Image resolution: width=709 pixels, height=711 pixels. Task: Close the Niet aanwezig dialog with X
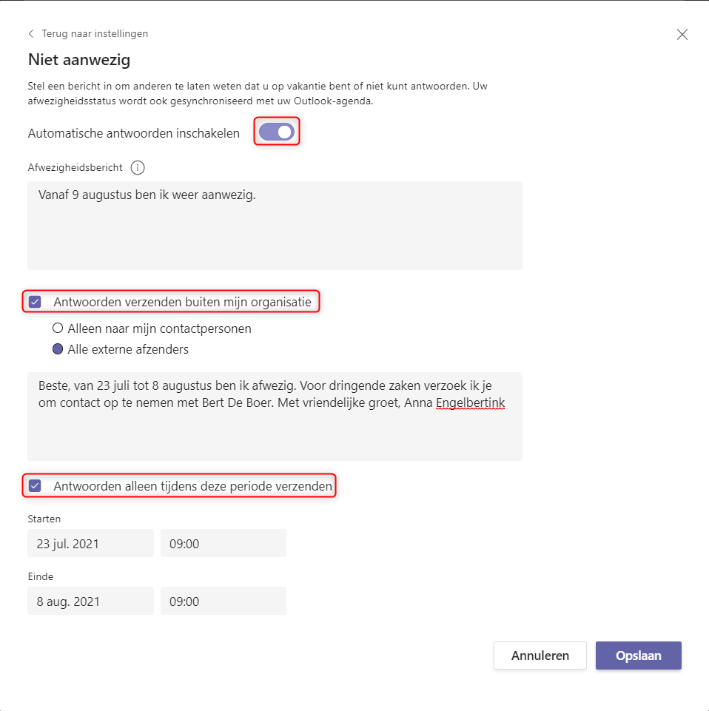pos(682,35)
